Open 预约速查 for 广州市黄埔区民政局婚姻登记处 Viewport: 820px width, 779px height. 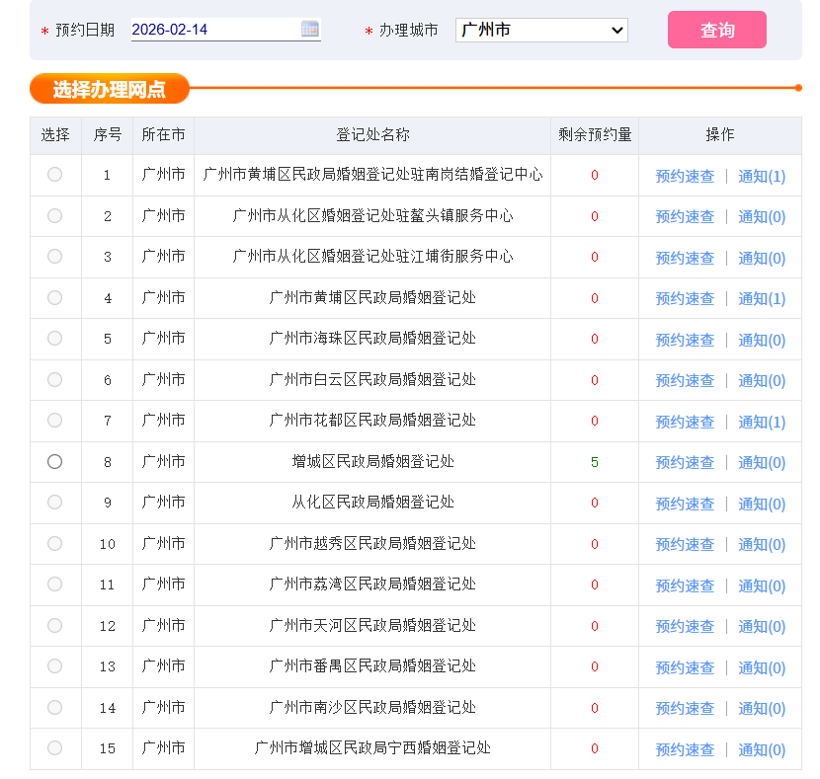click(x=685, y=297)
